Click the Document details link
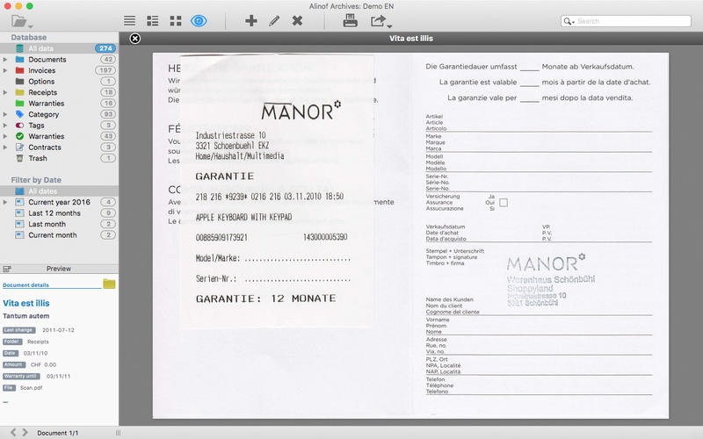The width and height of the screenshot is (703, 439). tap(25, 284)
